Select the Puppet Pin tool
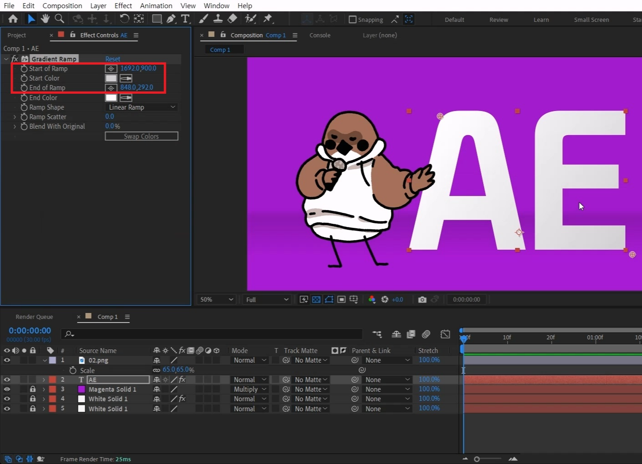This screenshot has width=642, height=464. coord(268,19)
